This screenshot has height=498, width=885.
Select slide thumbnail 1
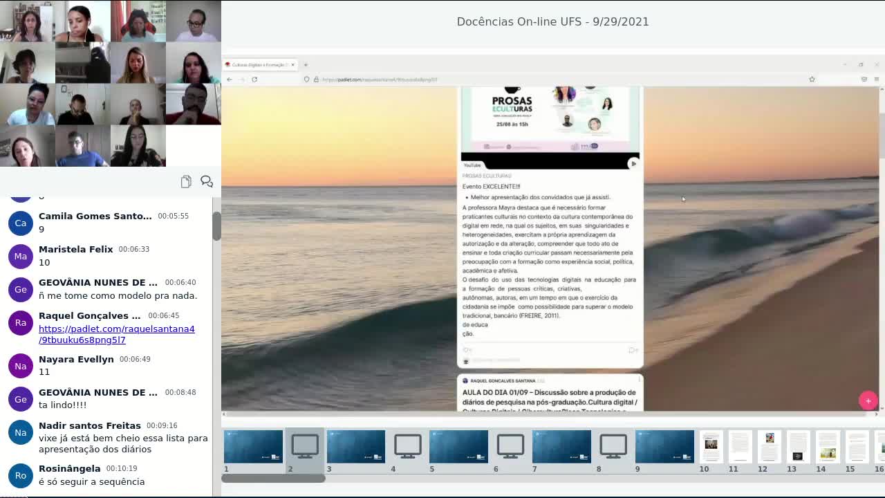(253, 447)
